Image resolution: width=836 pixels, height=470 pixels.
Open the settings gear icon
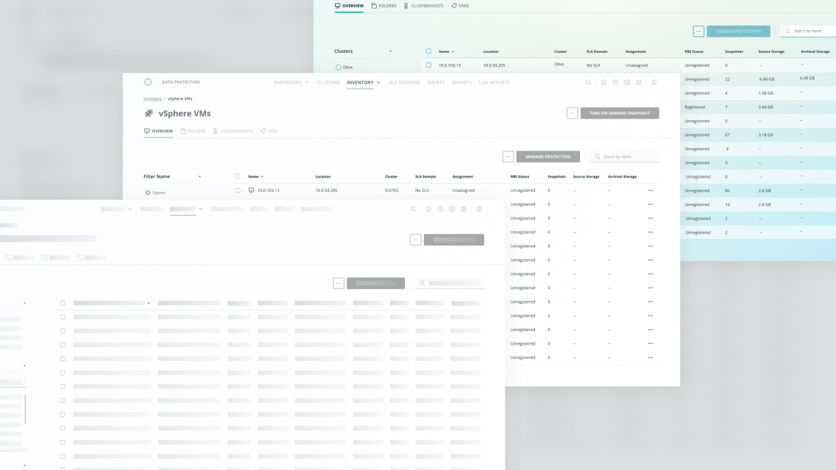point(627,82)
